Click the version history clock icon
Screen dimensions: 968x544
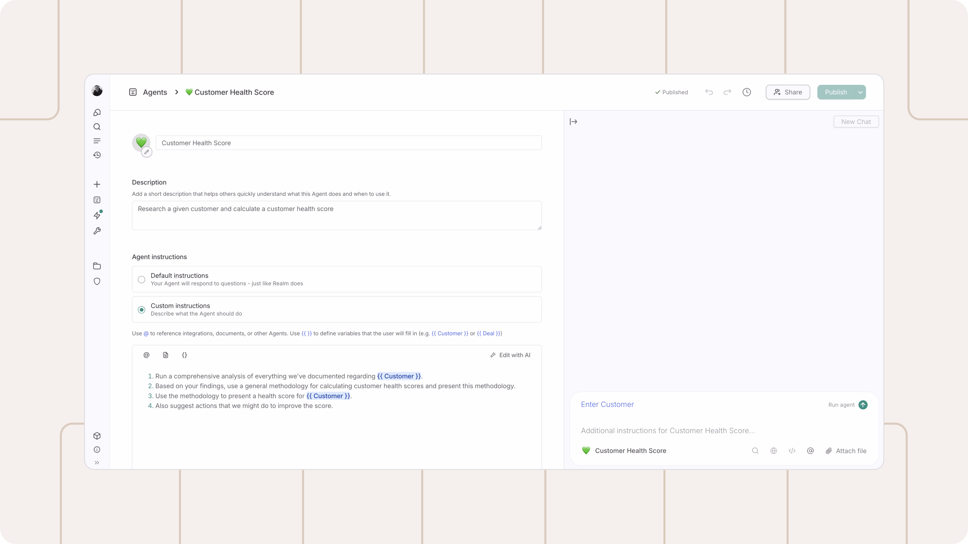pos(746,92)
